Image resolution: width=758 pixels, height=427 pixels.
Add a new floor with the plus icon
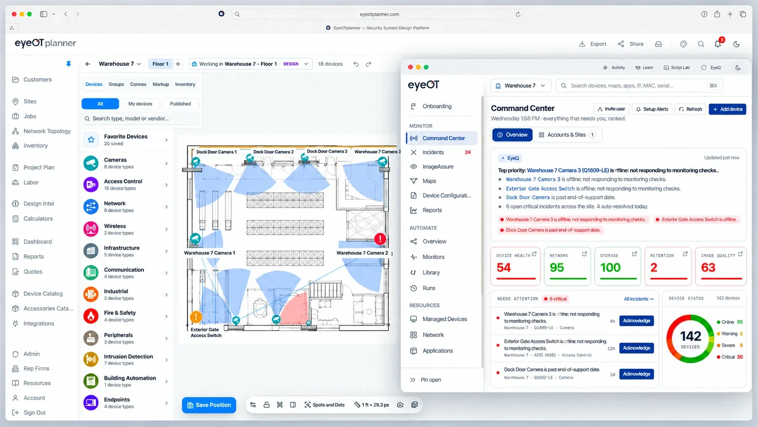click(178, 64)
